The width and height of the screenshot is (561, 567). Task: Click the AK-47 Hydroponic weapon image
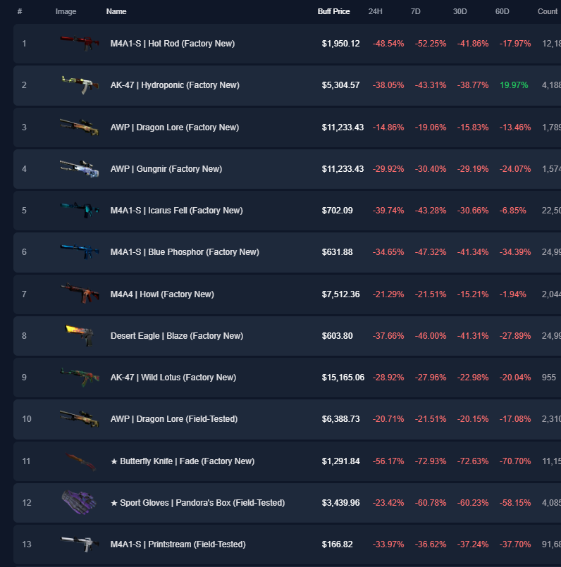pos(80,85)
